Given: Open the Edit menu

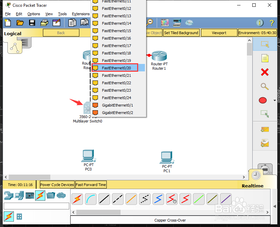Looking at the screenshot, I should point(19,14).
